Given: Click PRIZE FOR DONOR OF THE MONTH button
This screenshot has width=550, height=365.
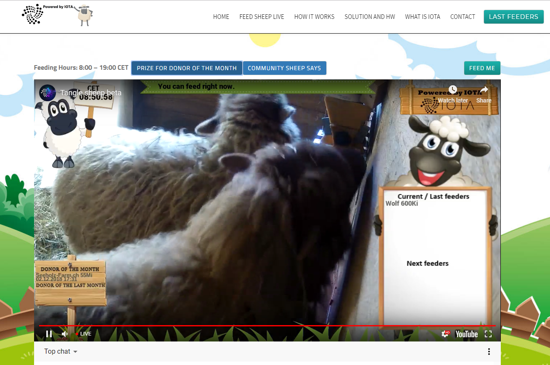Looking at the screenshot, I should tap(187, 68).
